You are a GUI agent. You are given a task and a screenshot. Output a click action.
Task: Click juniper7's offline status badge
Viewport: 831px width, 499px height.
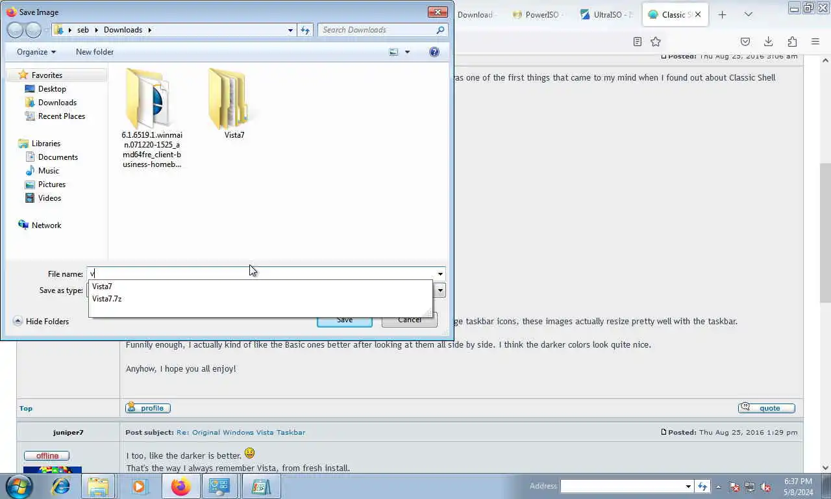[47, 456]
